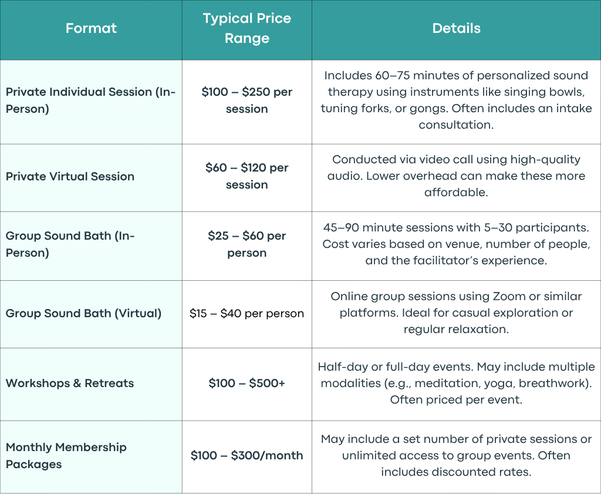
Task: Select the Private Virtual Session cell
Action: click(91, 176)
